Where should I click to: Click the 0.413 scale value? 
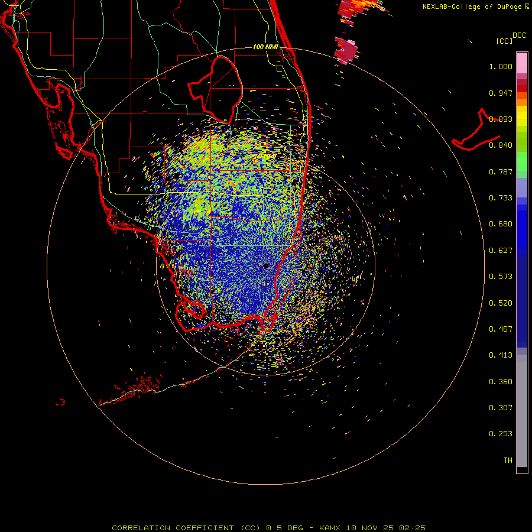[501, 355]
